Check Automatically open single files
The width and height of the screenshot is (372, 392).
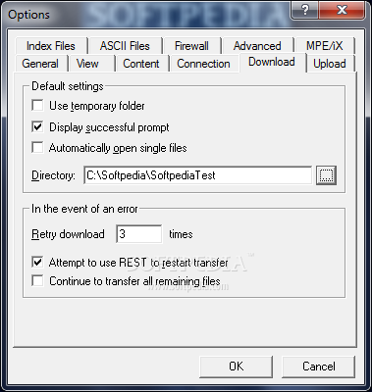pos(37,148)
